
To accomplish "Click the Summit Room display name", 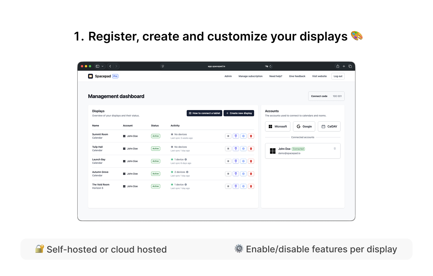I will coord(100,134).
